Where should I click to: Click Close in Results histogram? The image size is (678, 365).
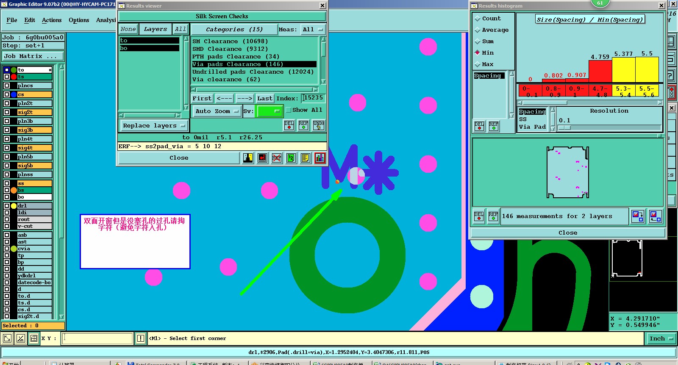point(568,233)
